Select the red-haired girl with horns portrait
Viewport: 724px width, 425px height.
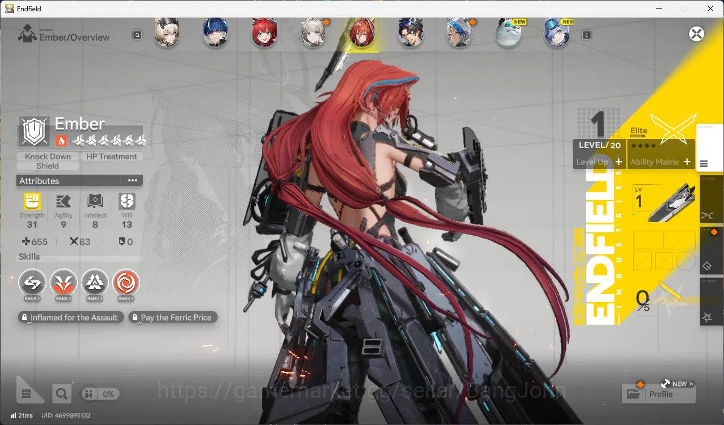pos(264,33)
